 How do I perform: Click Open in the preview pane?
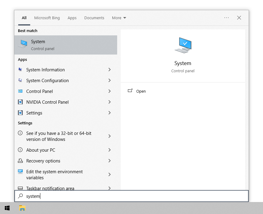(141, 91)
